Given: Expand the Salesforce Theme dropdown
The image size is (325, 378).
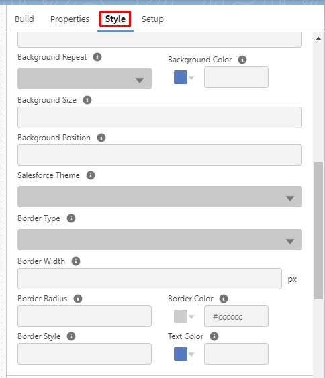Looking at the screenshot, I should click(160, 197).
